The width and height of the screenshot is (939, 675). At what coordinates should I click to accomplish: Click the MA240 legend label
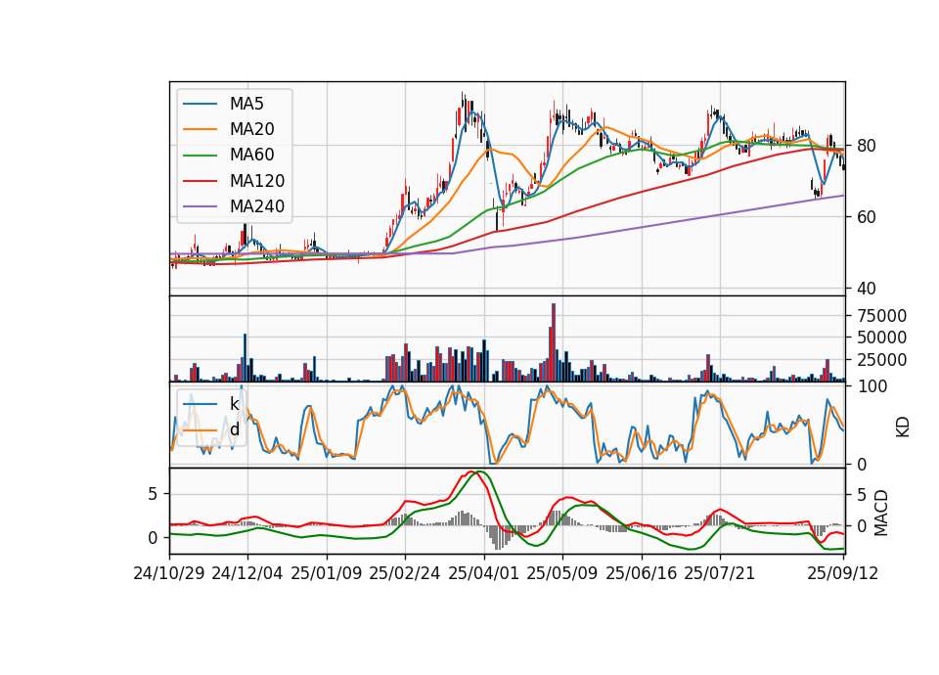pyautogui.click(x=257, y=206)
